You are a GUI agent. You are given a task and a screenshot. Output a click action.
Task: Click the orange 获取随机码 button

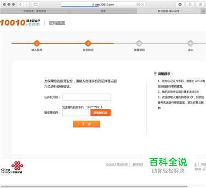[x=100, y=113]
